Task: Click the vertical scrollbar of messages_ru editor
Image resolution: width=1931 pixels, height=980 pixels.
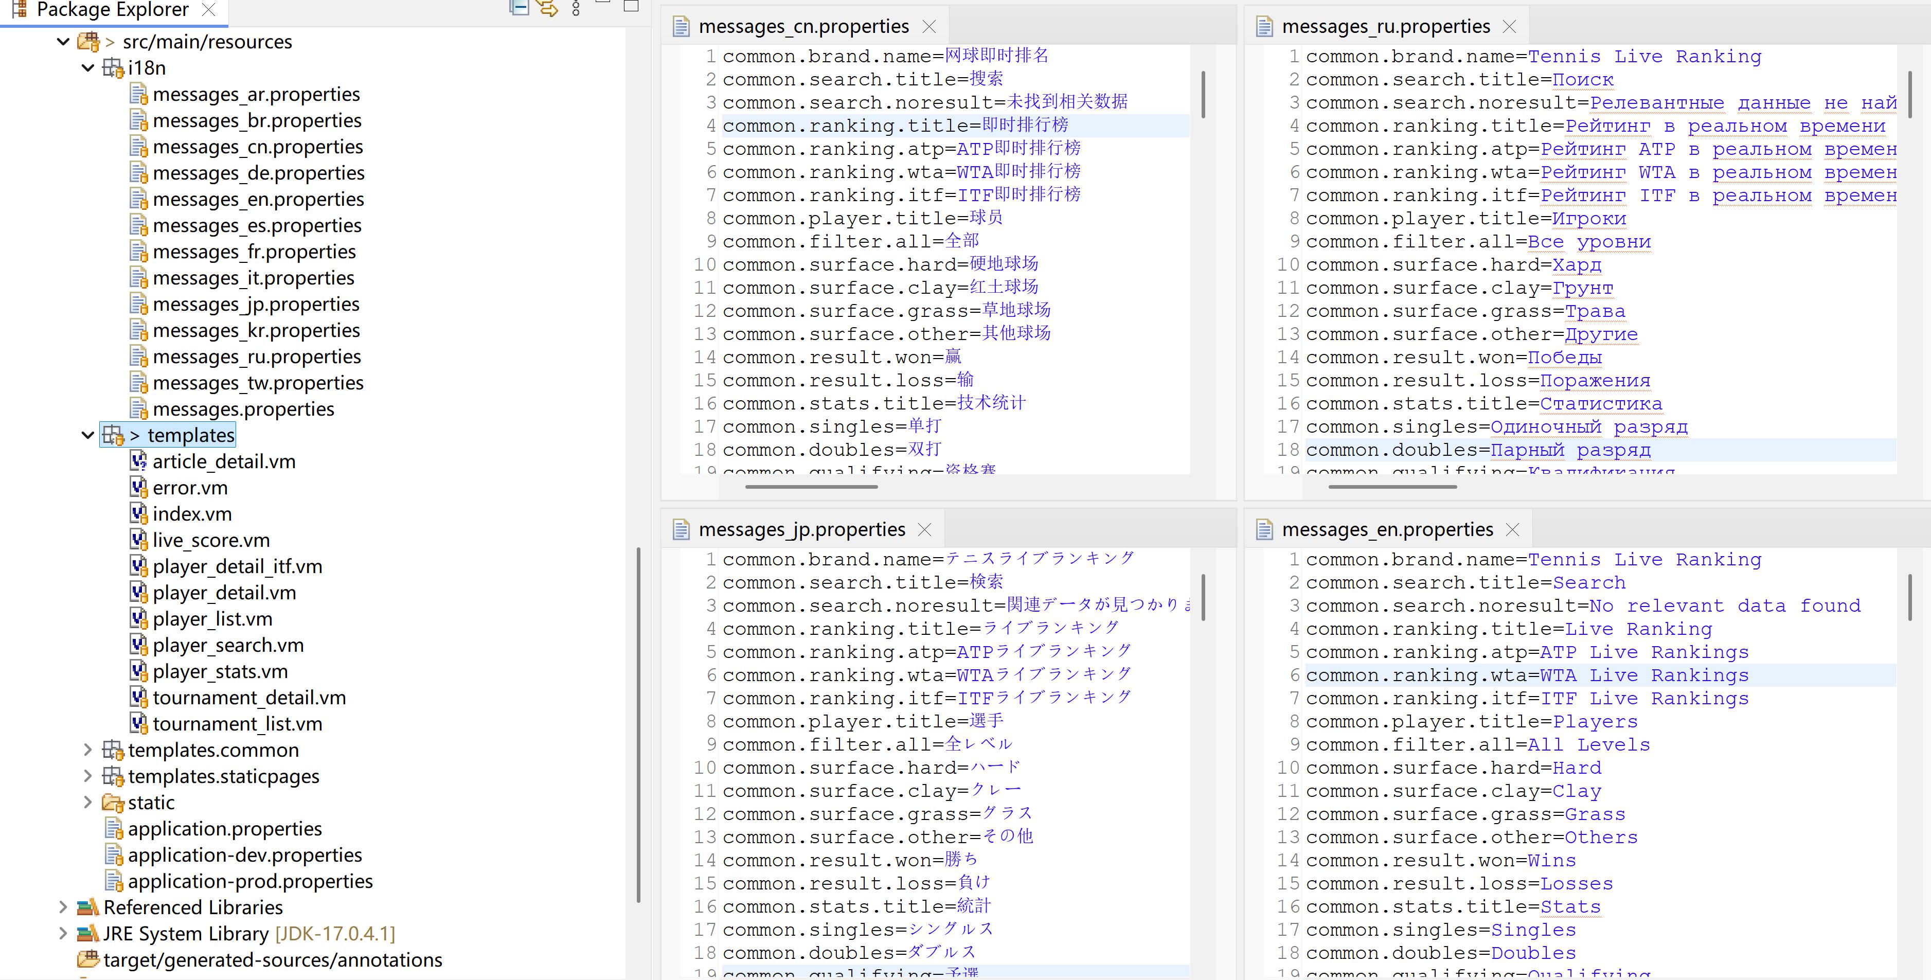Action: pyautogui.click(x=1909, y=94)
